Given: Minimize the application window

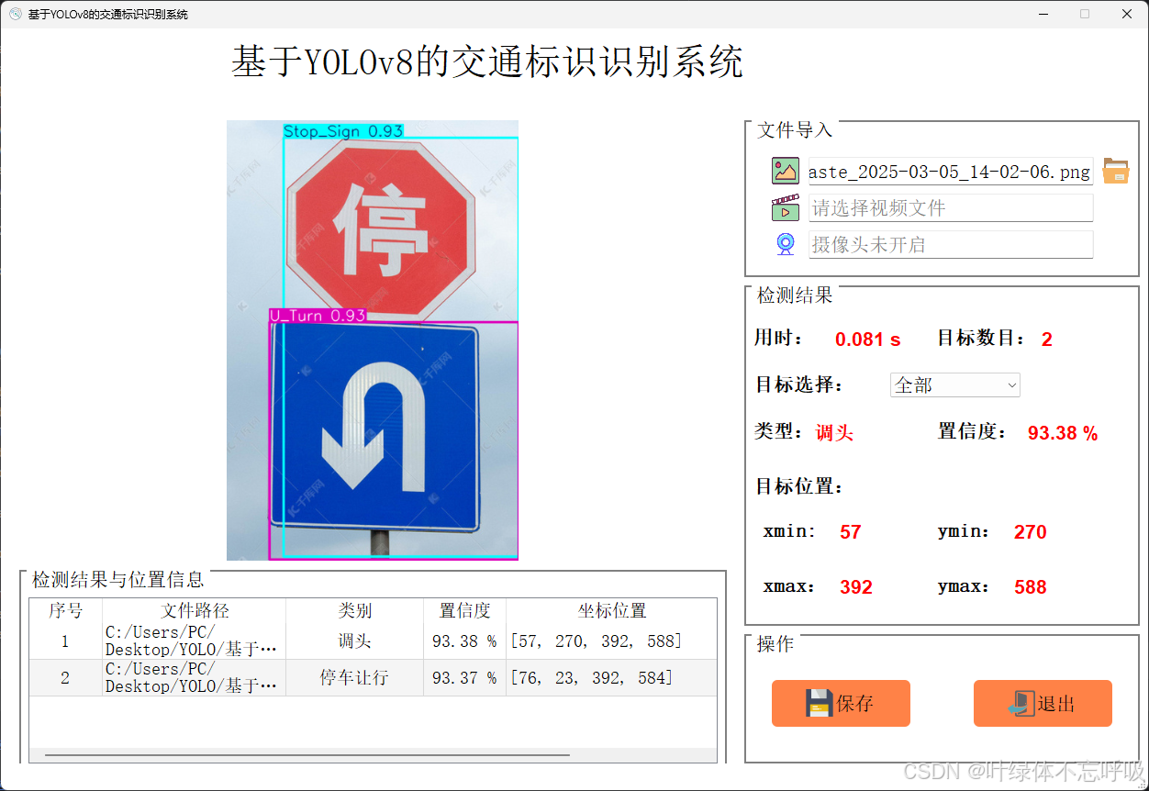Looking at the screenshot, I should tap(1044, 14).
